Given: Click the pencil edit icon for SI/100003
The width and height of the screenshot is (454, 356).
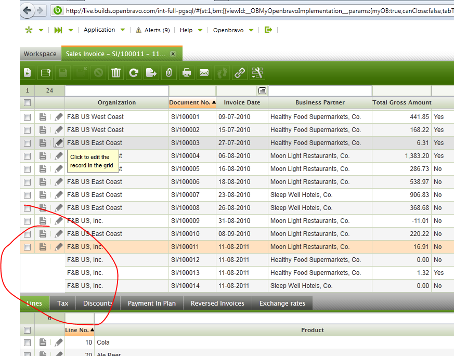Looking at the screenshot, I should (59, 143).
